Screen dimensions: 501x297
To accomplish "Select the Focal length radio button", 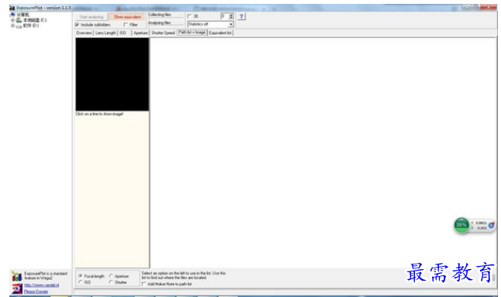I will 81,276.
